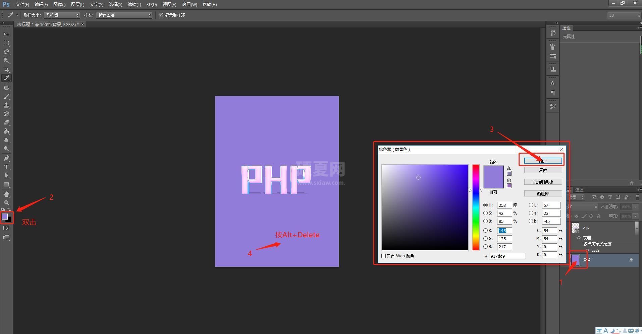This screenshot has width=642, height=334.
Task: Click the 添加到色板 button
Action: click(543, 182)
